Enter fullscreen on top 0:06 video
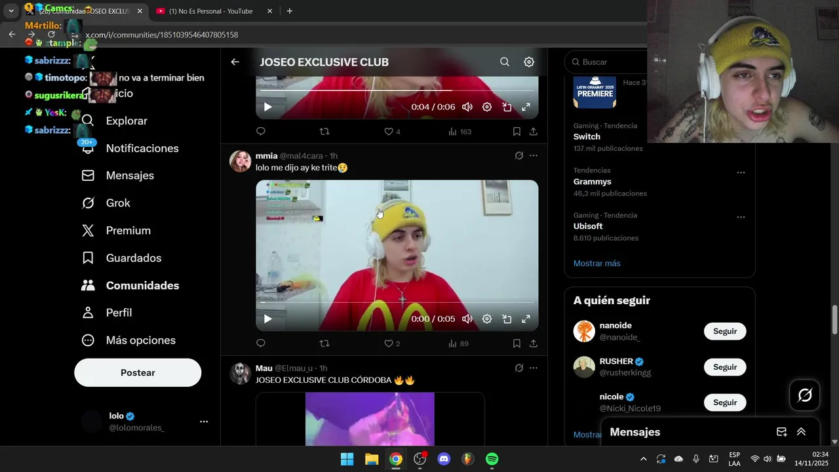The height and width of the screenshot is (472, 839). 526,107
